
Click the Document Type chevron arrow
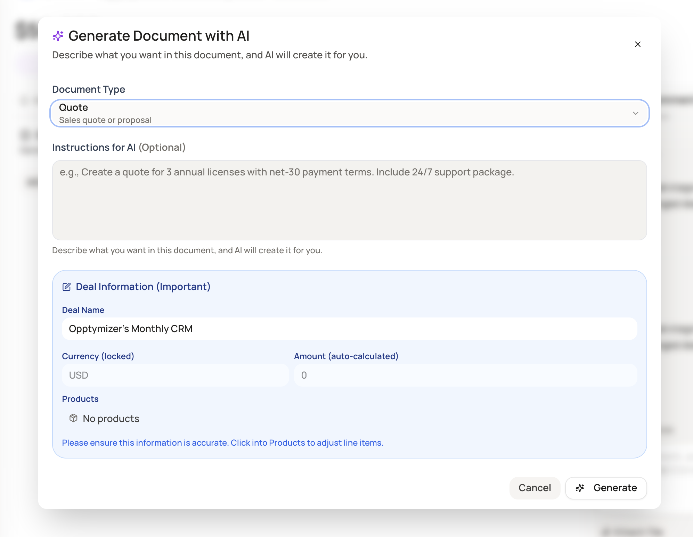coord(635,113)
